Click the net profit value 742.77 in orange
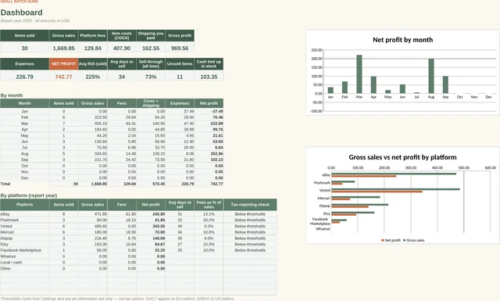500x301 pixels. pos(64,77)
